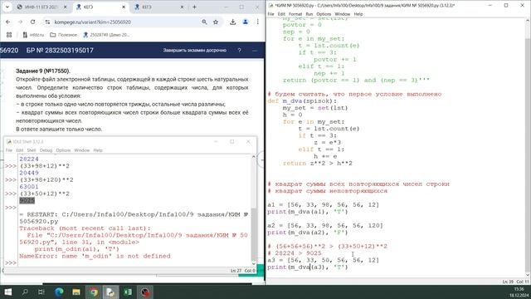Image resolution: width=531 pixels, height=299 pixels.
Task: View site information icon in address bar
Action: pos(48,22)
